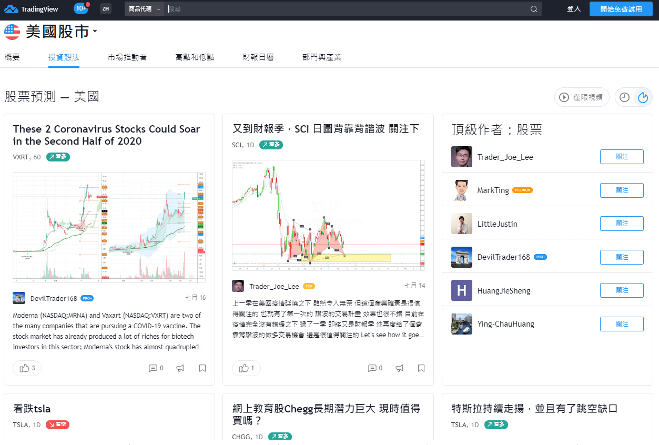Like the SCI 財報季 idea
Viewport: 659px width, 445px height.
[245, 368]
